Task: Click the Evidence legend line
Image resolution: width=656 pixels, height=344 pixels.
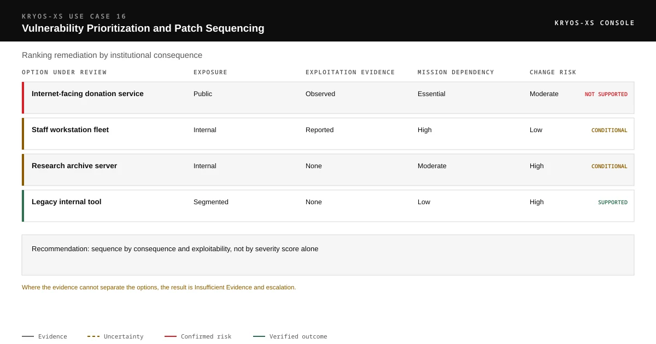Action: pos(28,336)
